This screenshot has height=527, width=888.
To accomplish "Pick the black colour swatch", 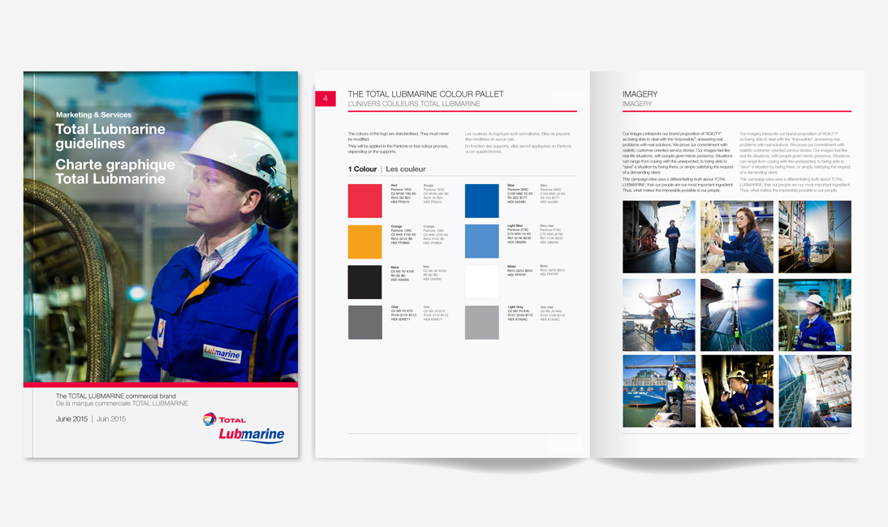I will (x=364, y=281).
